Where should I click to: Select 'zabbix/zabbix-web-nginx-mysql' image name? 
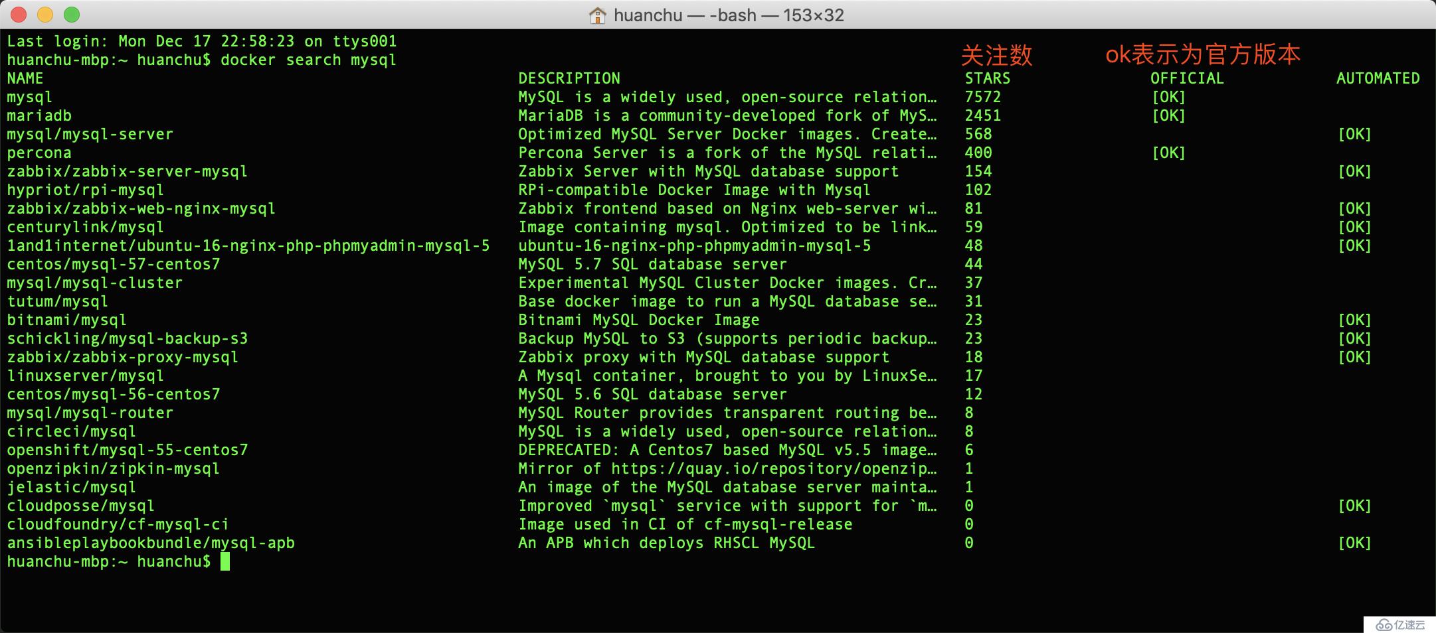[141, 208]
